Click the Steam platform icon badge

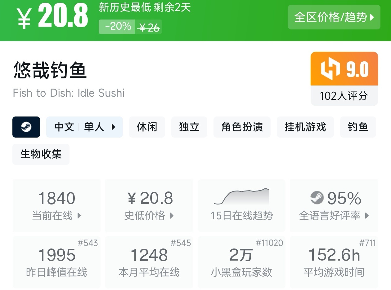coord(26,127)
